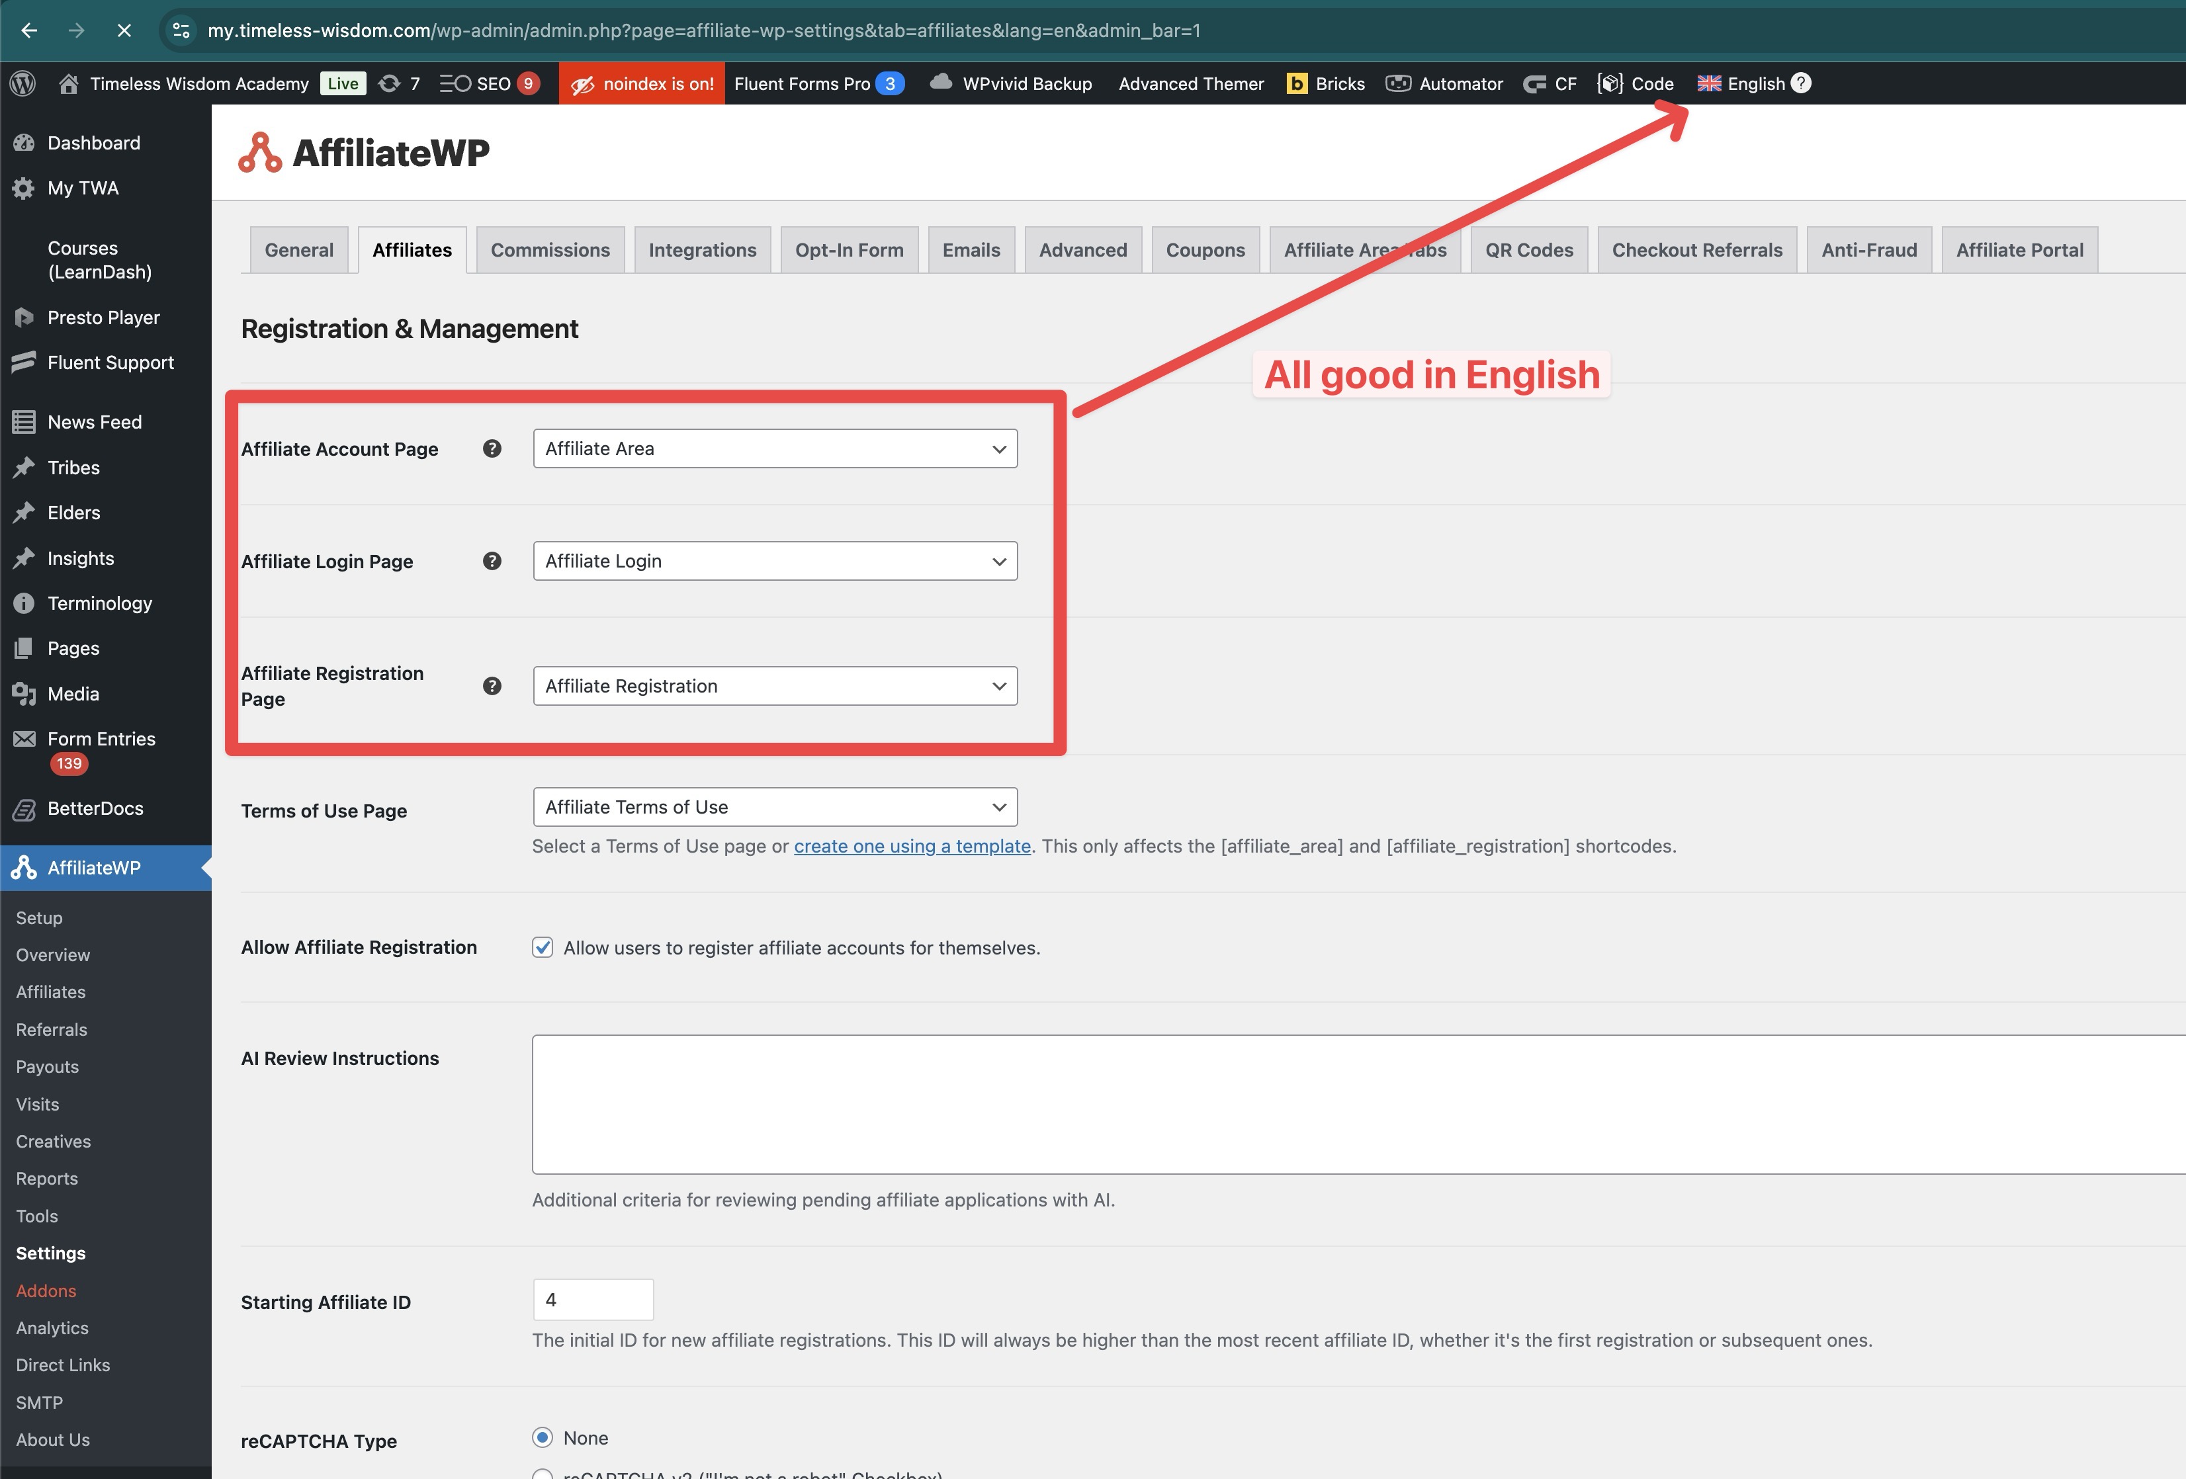
Task: Click the Live status badge
Action: tap(342, 84)
